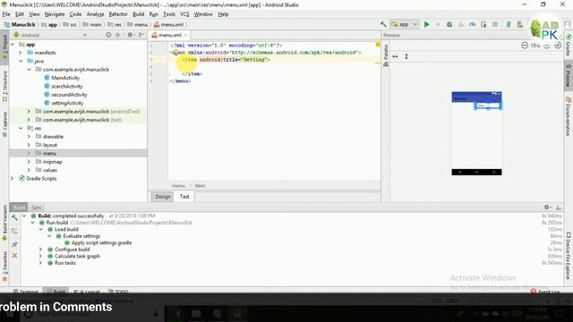This screenshot has height=322, width=573.
Task: Run the app with green play button
Action: coord(426,24)
